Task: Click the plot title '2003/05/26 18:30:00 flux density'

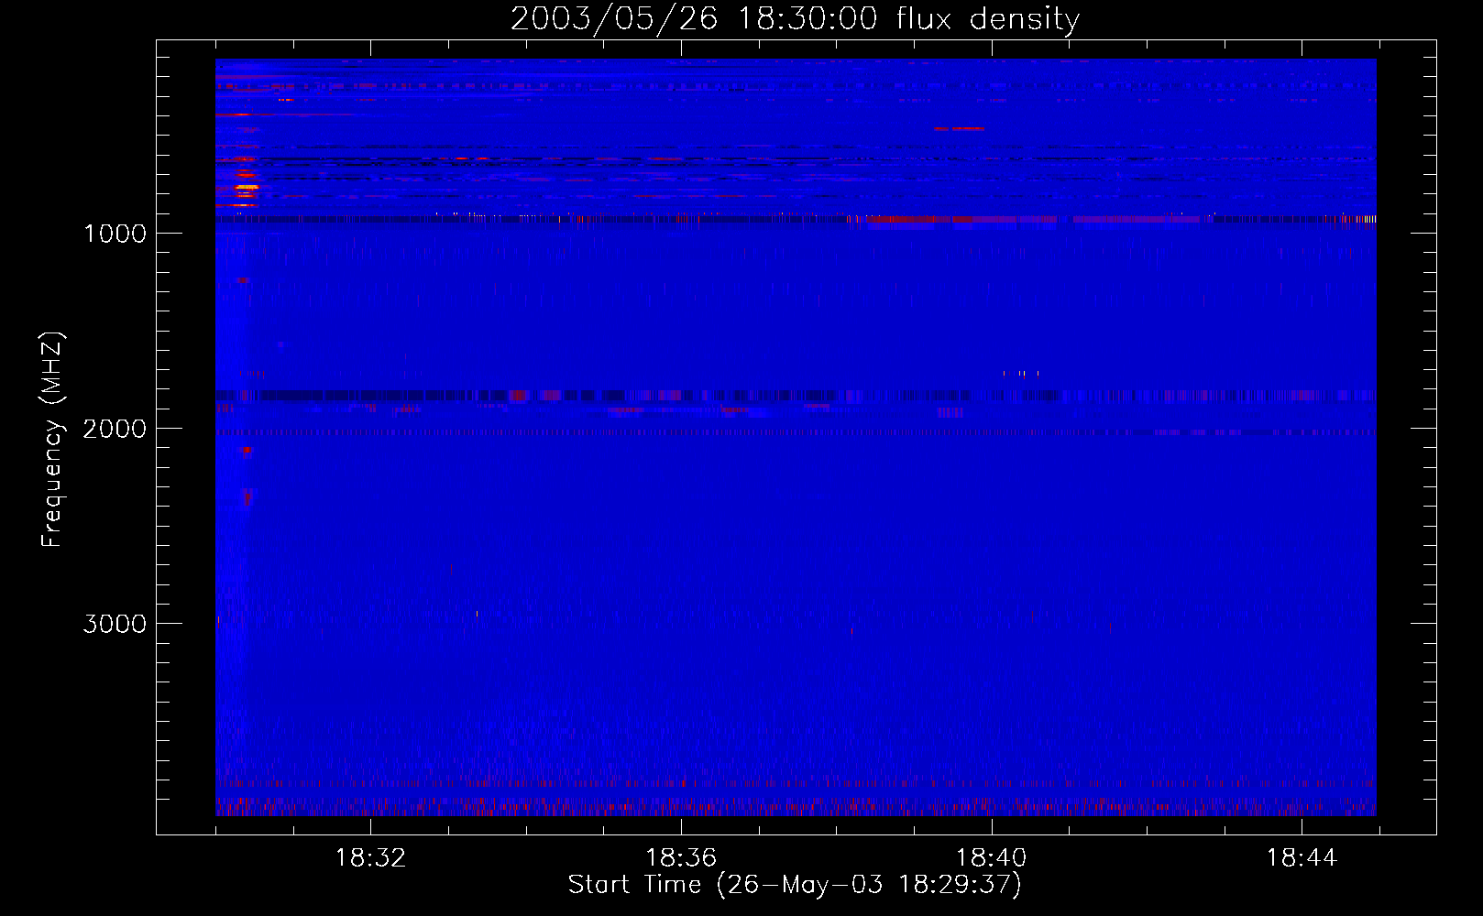Action: click(795, 19)
